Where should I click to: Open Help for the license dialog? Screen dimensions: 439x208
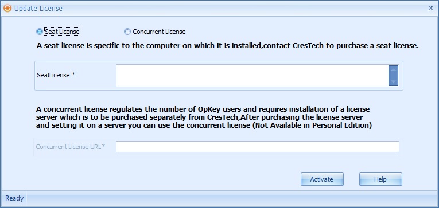coord(380,179)
